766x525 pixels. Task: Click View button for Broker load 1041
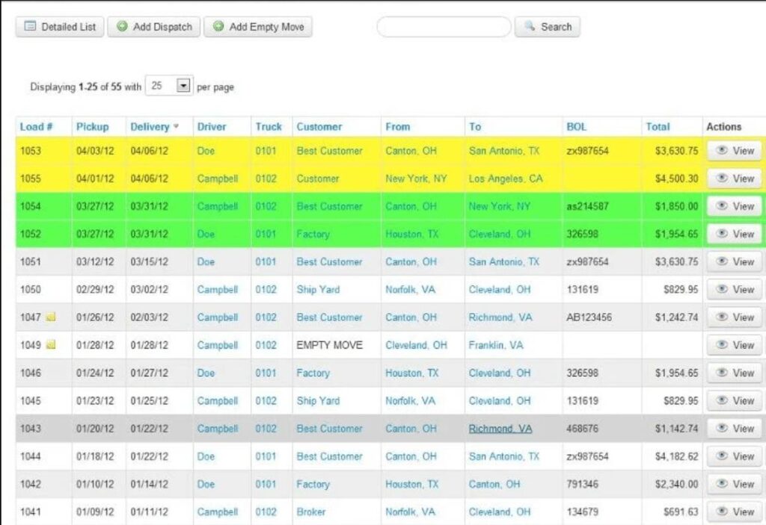coord(735,512)
